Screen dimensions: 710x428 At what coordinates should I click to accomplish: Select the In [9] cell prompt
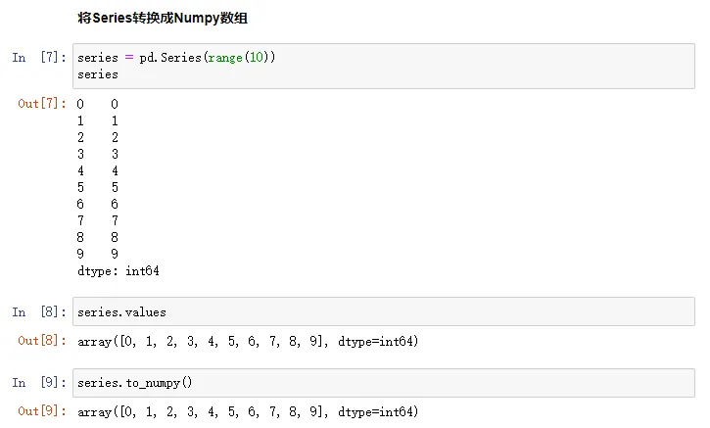[39, 383]
